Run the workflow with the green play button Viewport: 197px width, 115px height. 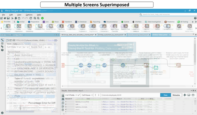click(42, 18)
